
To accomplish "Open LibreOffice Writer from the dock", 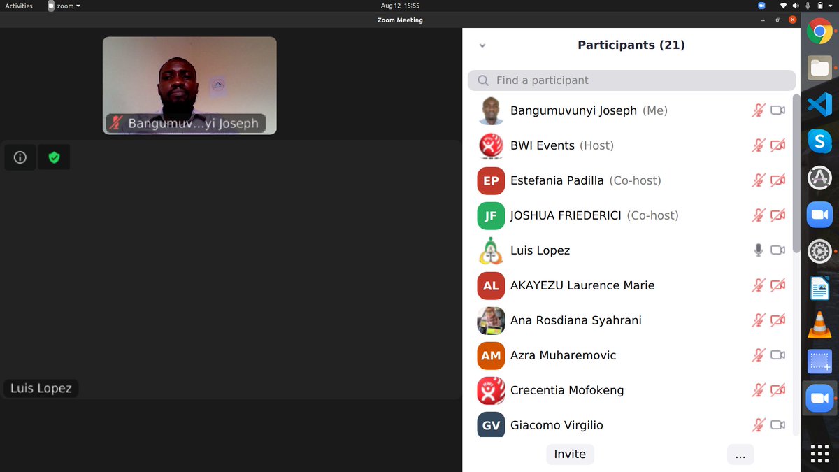I will [x=819, y=287].
